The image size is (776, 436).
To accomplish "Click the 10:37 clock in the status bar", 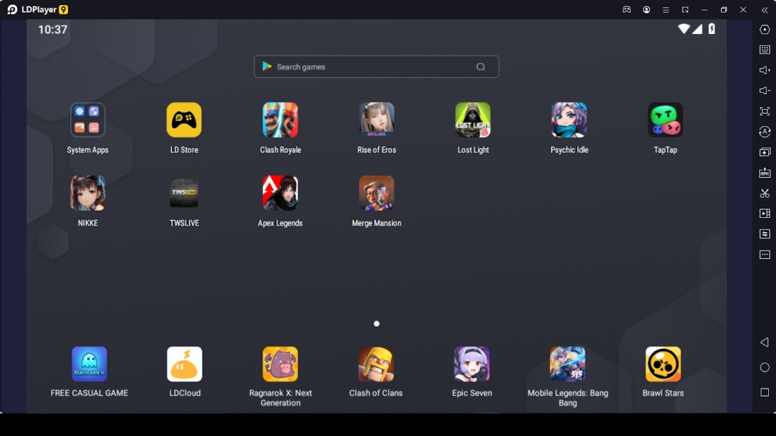I will (x=53, y=30).
